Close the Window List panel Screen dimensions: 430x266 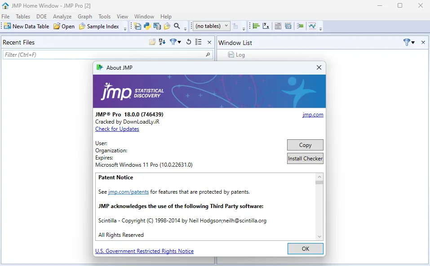coord(423,42)
